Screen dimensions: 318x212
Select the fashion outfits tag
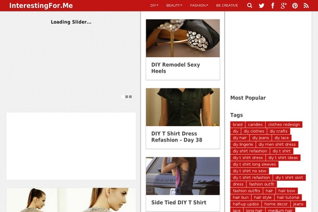coord(246,191)
